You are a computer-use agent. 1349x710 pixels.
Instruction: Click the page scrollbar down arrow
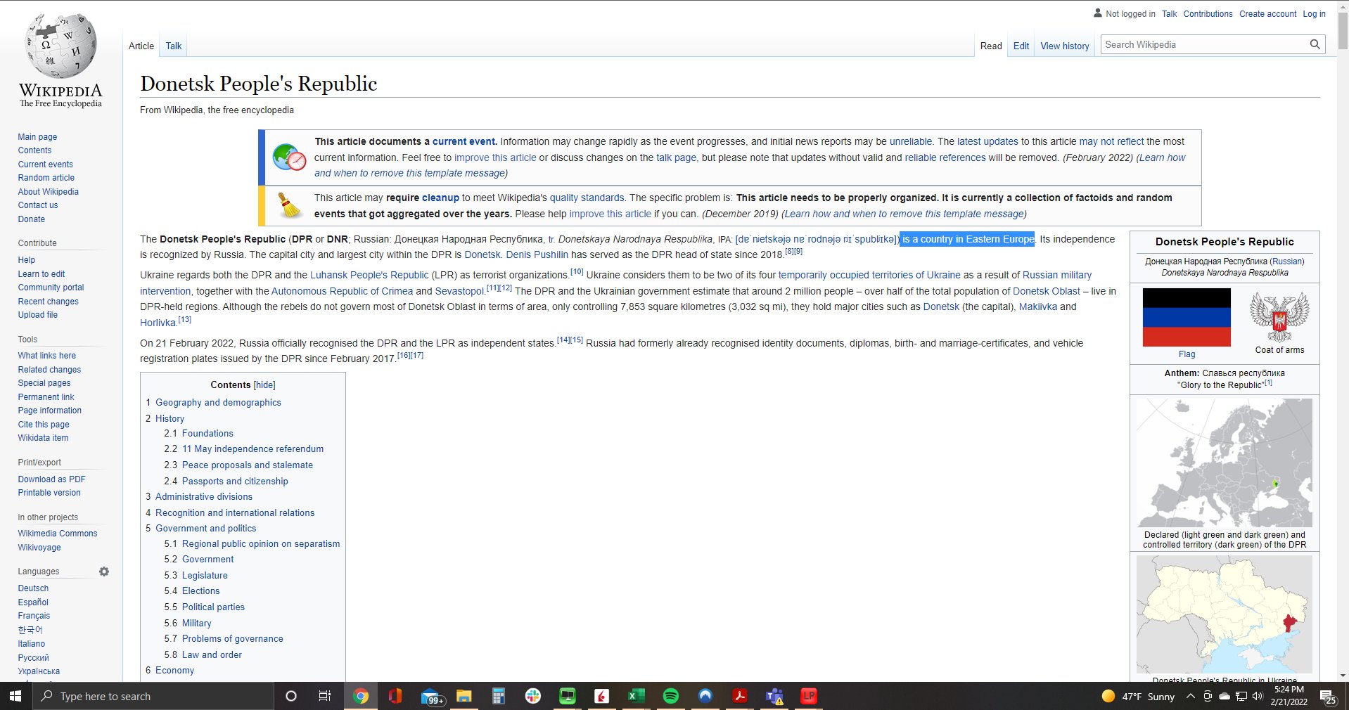1343,676
